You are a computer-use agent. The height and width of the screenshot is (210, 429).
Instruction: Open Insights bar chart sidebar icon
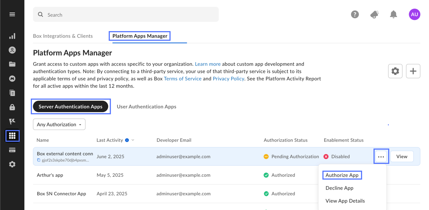pos(12,36)
